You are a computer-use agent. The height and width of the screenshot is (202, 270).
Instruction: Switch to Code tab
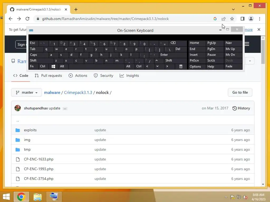click(21, 75)
